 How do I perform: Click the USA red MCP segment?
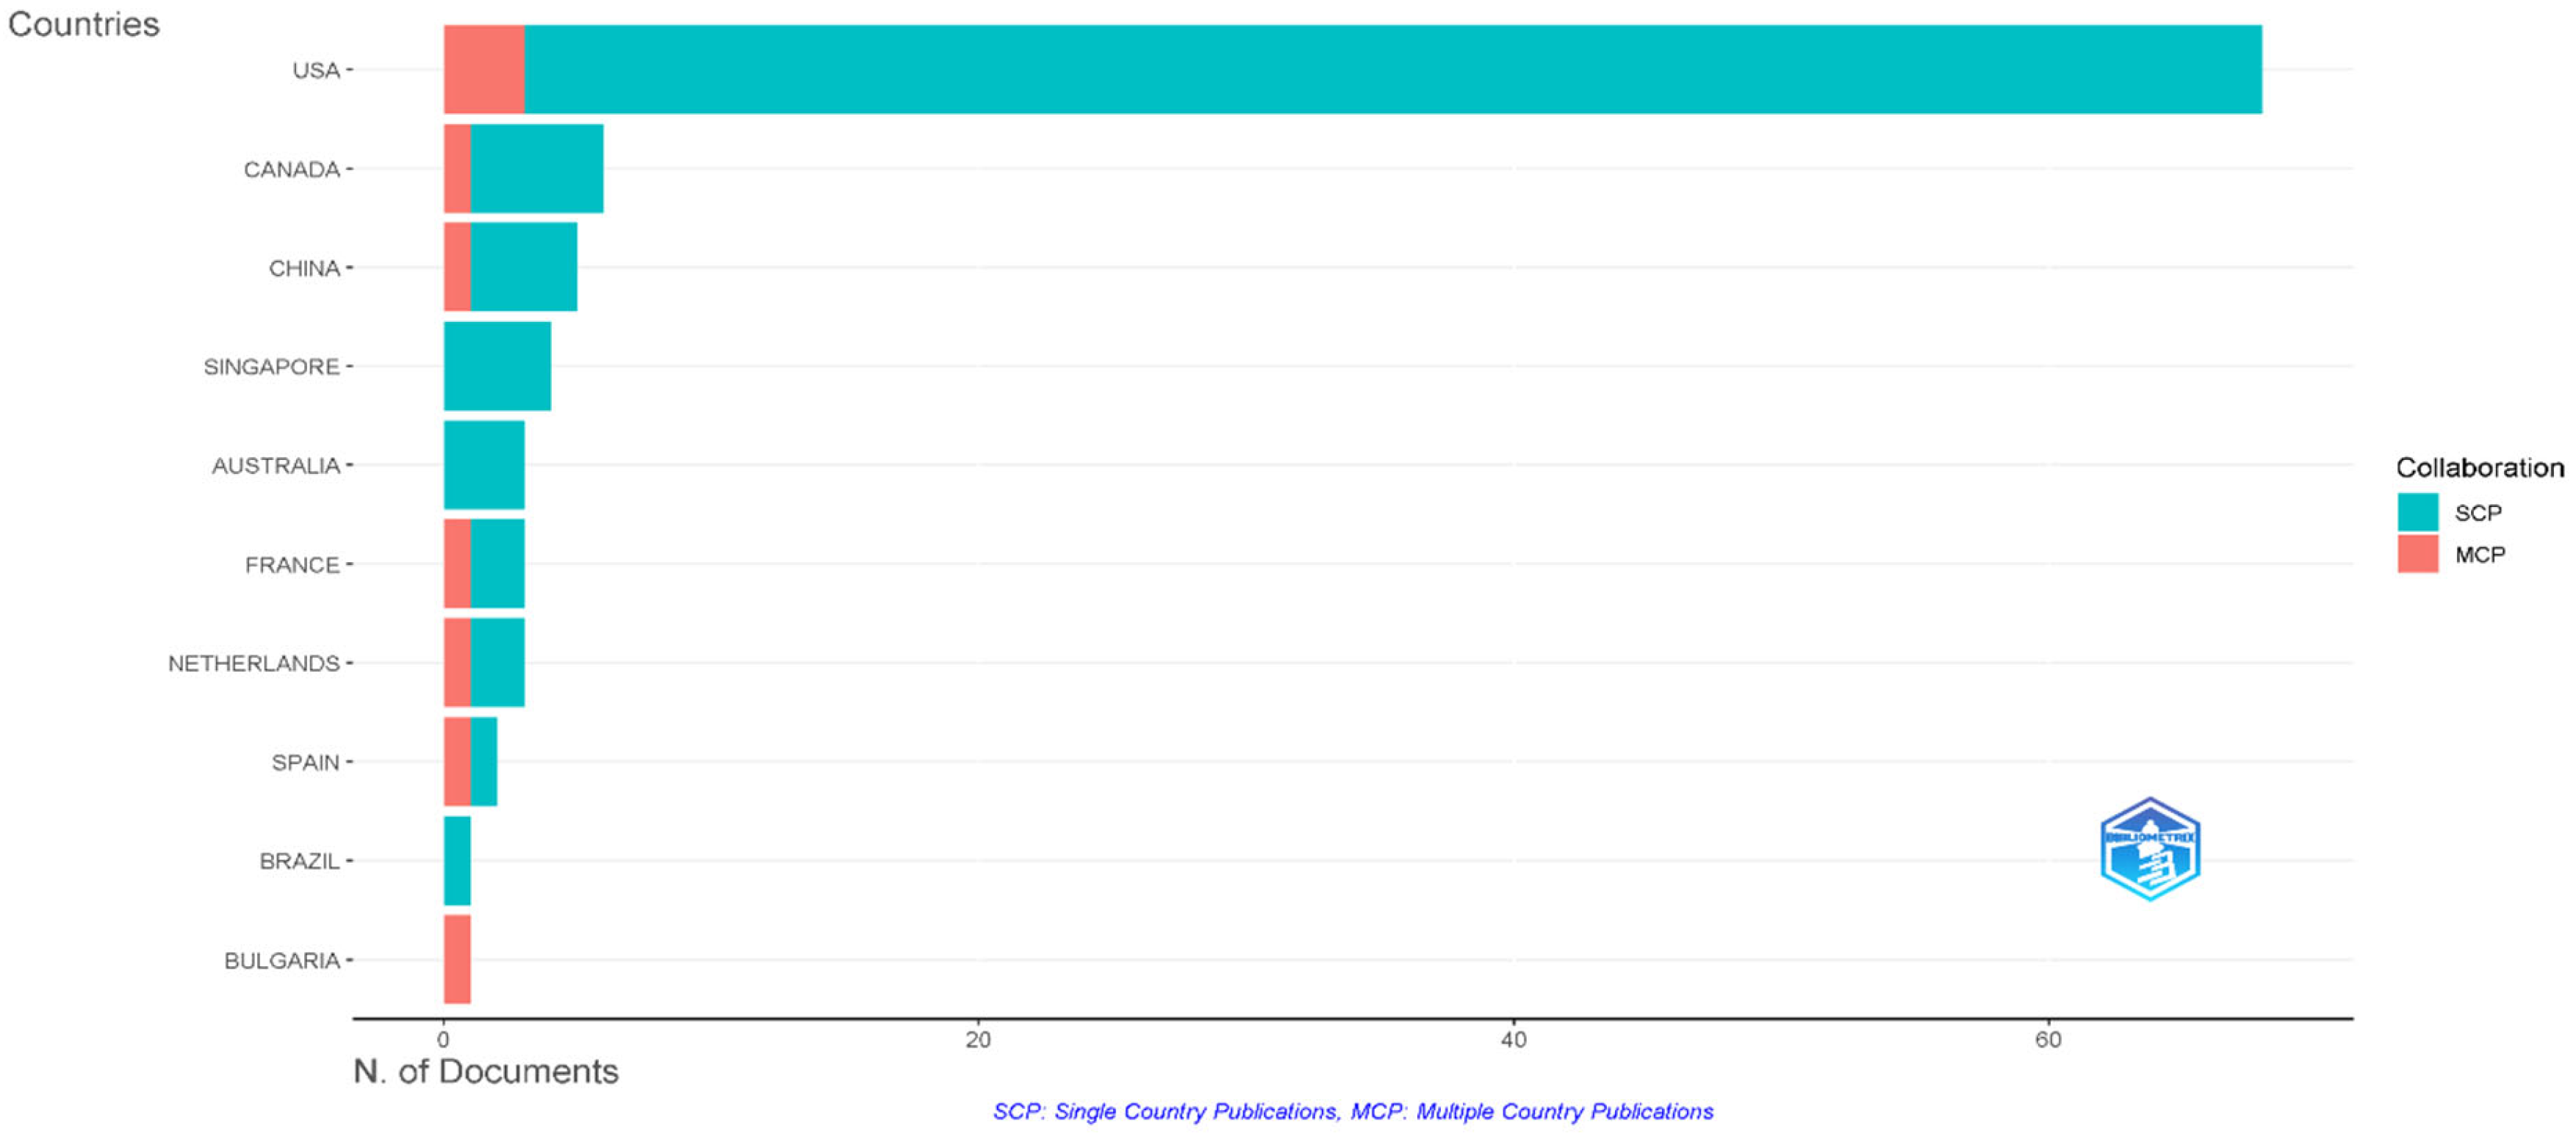[484, 69]
